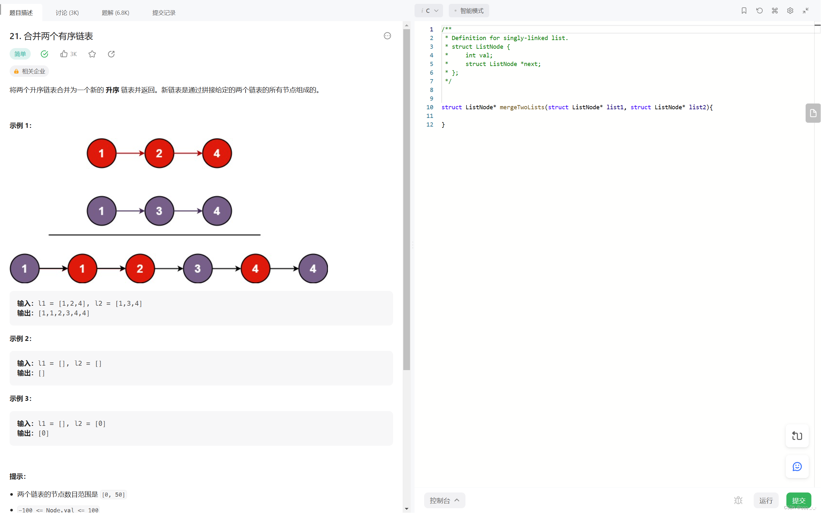Open the 题目描述 tab

21,12
